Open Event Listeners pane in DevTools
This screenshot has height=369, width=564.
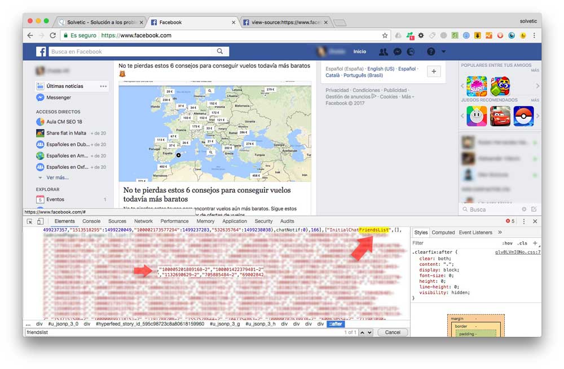click(x=475, y=233)
